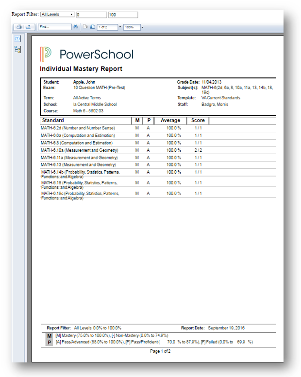The width and height of the screenshot is (301, 377).
Task: Go to next page icon
Action: [92, 27]
